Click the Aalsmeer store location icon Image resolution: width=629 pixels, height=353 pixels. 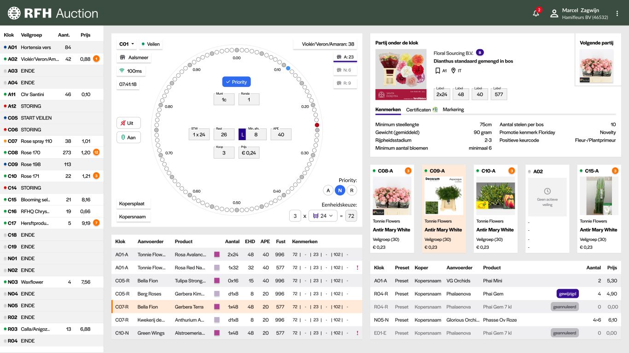(122, 58)
